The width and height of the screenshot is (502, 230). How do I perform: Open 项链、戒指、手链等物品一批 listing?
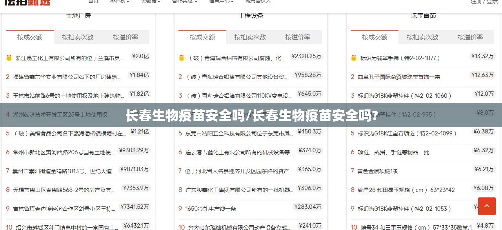point(393,152)
